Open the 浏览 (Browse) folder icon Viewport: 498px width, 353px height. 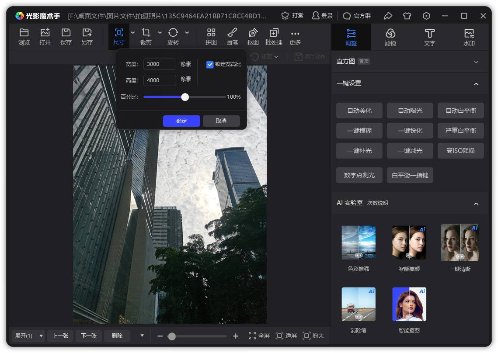[24, 36]
